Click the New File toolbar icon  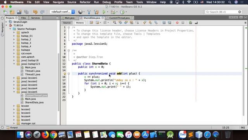5,12
